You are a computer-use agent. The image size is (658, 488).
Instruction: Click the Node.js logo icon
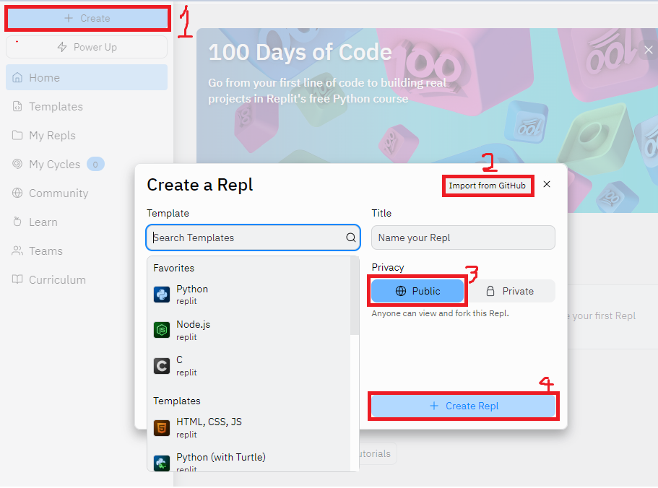click(x=162, y=331)
